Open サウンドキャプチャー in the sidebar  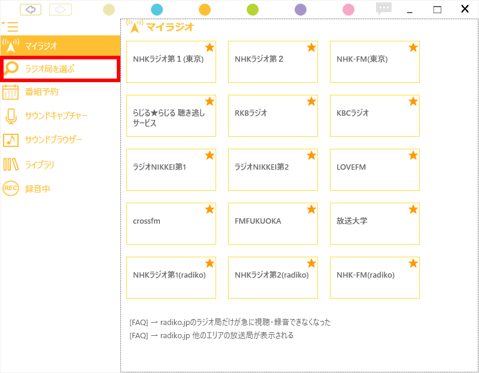click(x=60, y=116)
